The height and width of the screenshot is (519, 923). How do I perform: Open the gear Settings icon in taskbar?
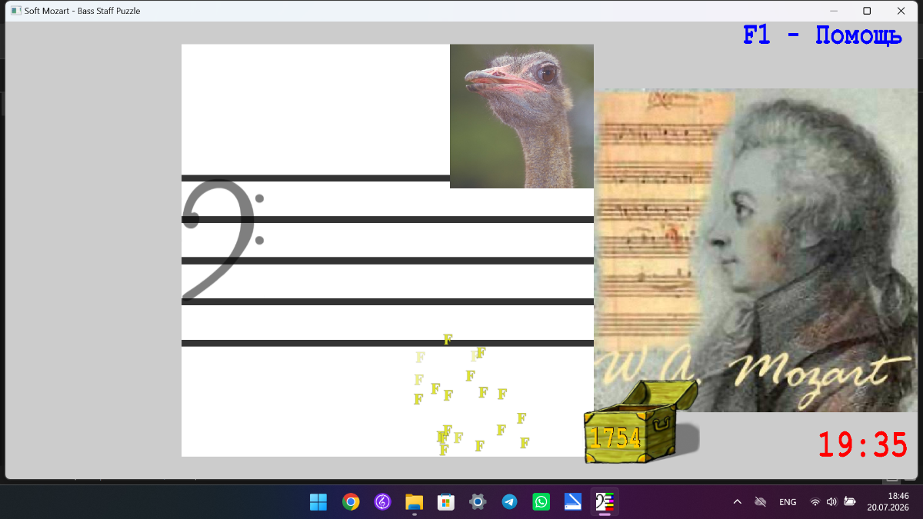(x=478, y=502)
